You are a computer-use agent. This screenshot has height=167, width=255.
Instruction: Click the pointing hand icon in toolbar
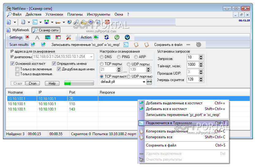[x=58, y=22]
